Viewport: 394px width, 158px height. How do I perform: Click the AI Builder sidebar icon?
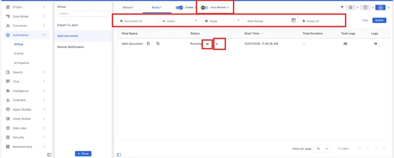8,100
